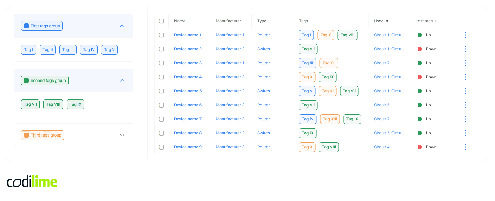Click the Router type link for Device name 6
Image resolution: width=495 pixels, height=201 pixels.
click(263, 105)
